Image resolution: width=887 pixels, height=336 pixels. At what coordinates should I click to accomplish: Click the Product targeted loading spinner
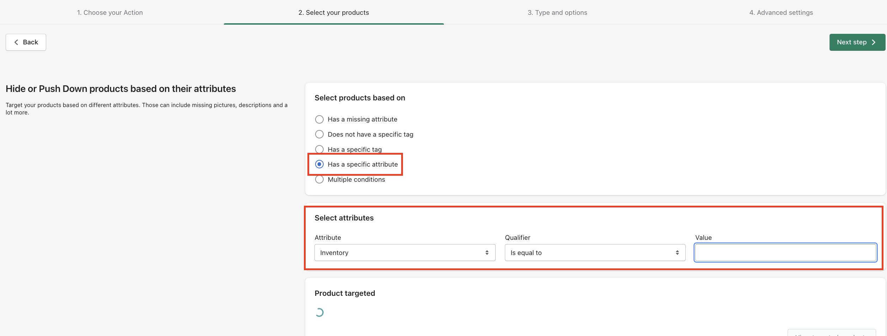319,312
